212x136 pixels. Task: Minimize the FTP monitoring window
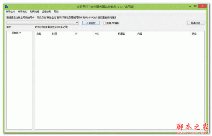click(190, 6)
